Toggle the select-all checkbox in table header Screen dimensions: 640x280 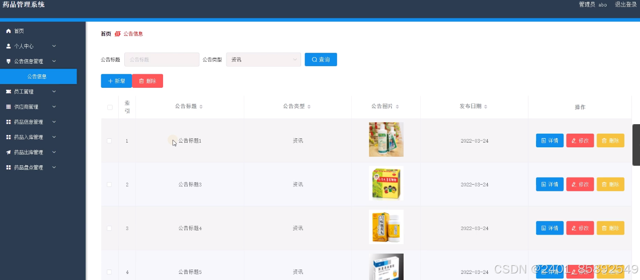pos(110,107)
